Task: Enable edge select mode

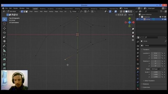Action: [x=24, y=11]
